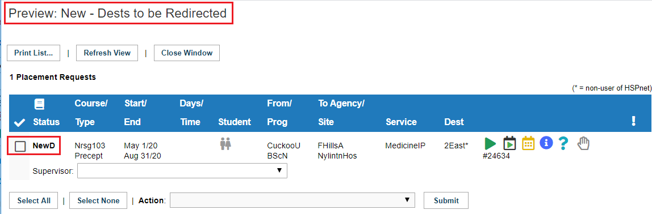Submit the selected action
The width and height of the screenshot is (652, 214).
(446, 200)
